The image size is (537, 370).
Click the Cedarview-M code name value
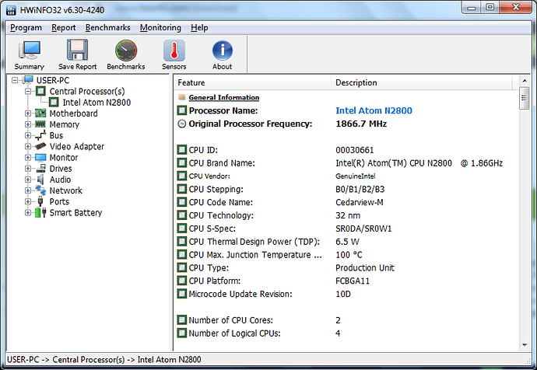(360, 202)
